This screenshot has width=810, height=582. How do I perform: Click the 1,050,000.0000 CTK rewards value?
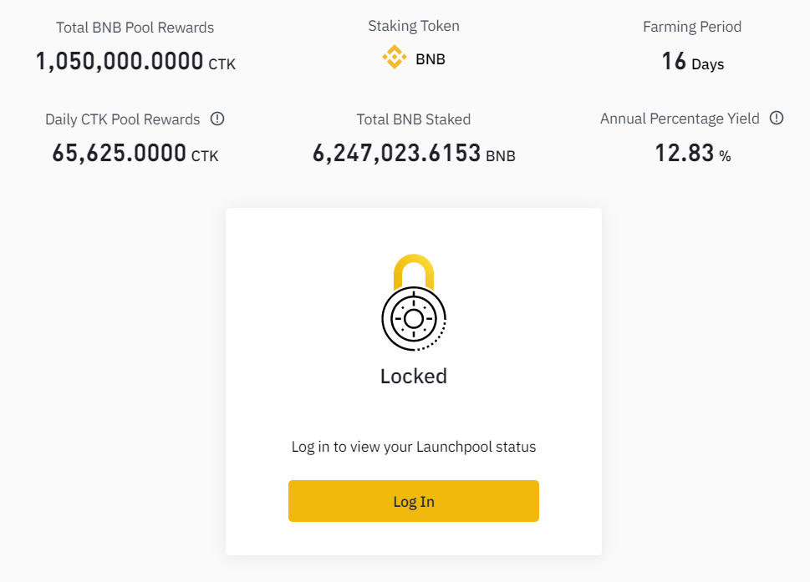(135, 61)
